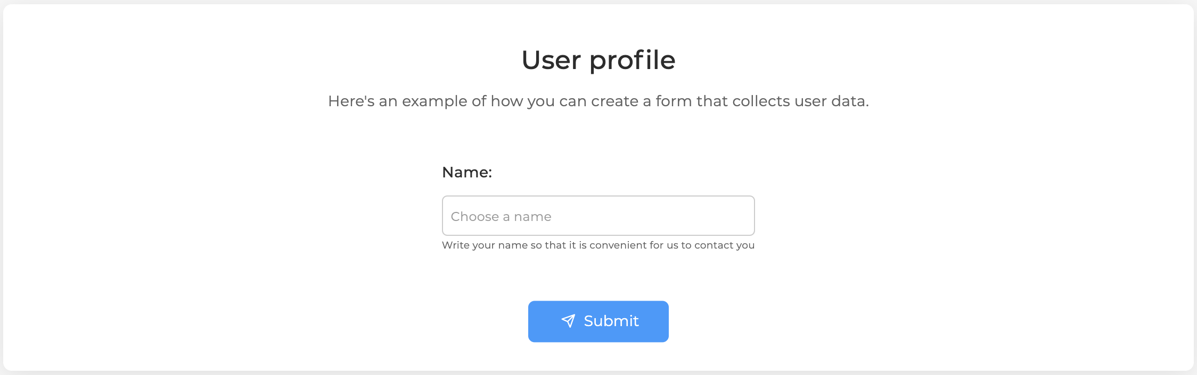Click the "Submit" word inside blue button

click(611, 321)
